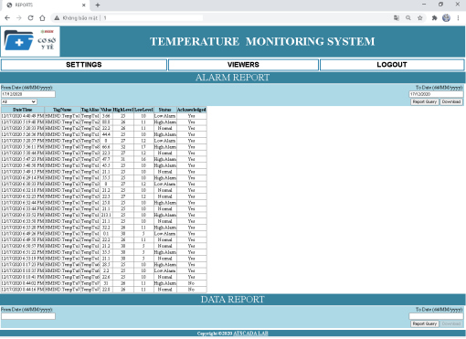Click the TagName column header

click(x=62, y=110)
